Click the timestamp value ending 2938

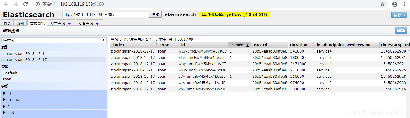(x=393, y=51)
